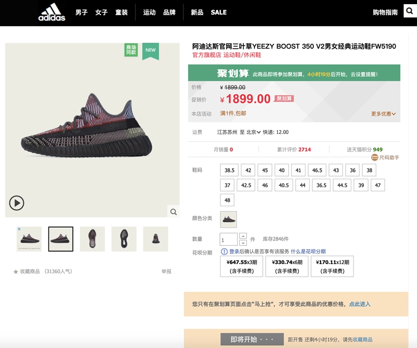Screen dimensions: 417x348
Task: Open the 尺码助手 size helper
Action: (x=385, y=157)
